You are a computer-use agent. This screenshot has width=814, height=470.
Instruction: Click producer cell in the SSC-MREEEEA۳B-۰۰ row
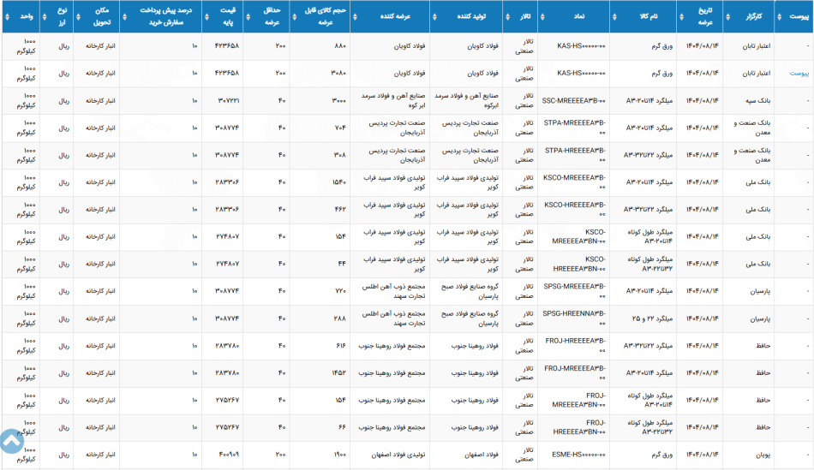466,101
